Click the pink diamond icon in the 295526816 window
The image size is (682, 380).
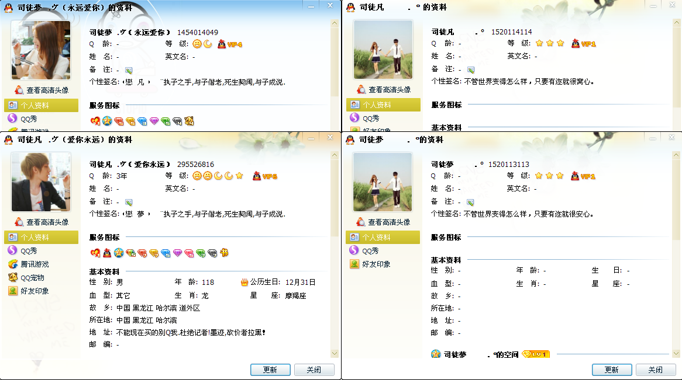click(x=189, y=253)
